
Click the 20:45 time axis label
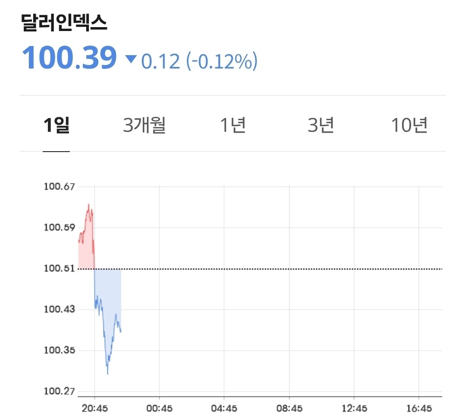click(x=94, y=408)
